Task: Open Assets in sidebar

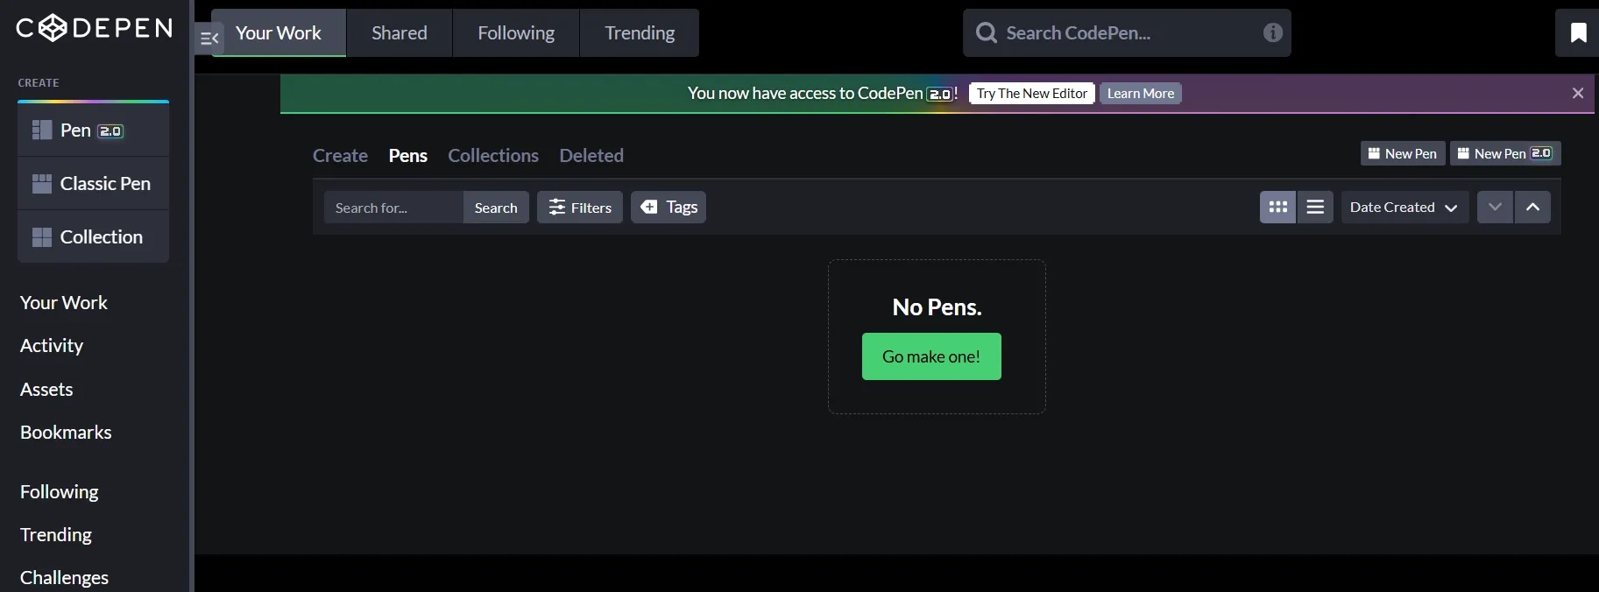Action: pyautogui.click(x=46, y=390)
